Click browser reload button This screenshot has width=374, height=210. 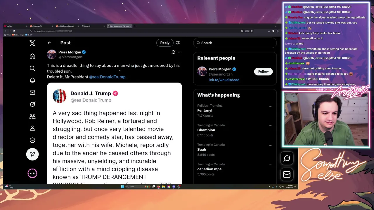pos(14,31)
